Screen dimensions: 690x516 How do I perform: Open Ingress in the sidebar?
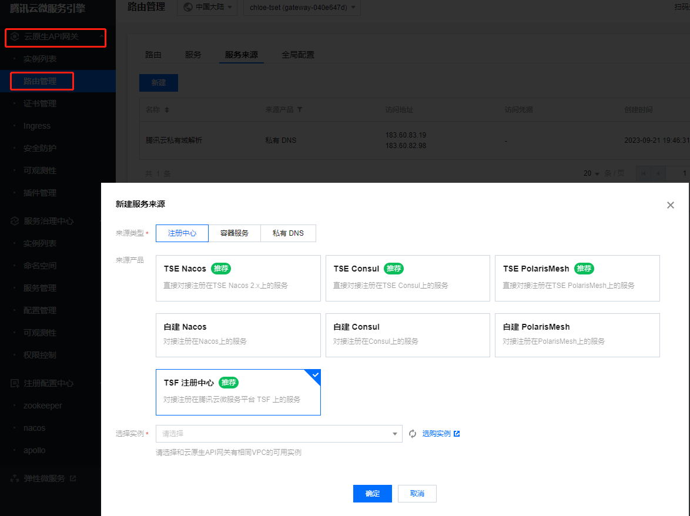pyautogui.click(x=37, y=126)
